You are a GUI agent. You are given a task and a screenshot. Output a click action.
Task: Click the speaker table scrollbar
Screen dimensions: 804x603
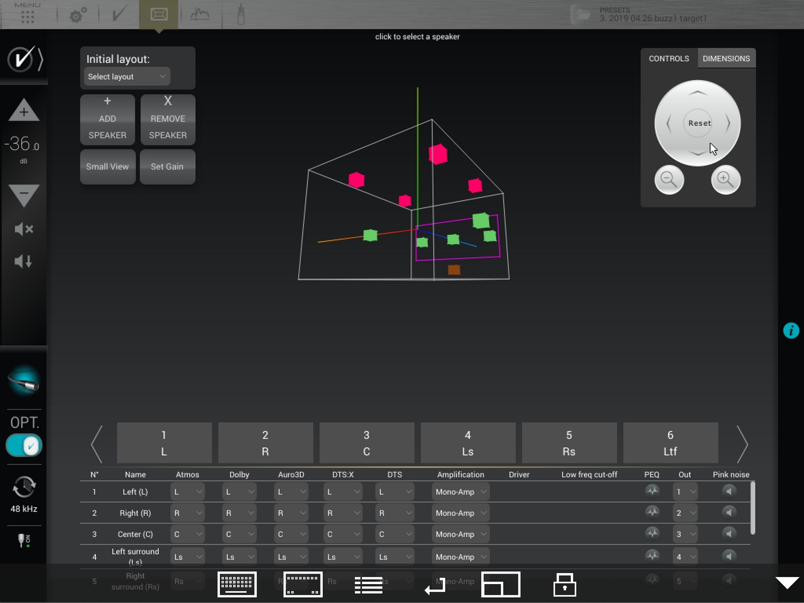[x=752, y=508]
